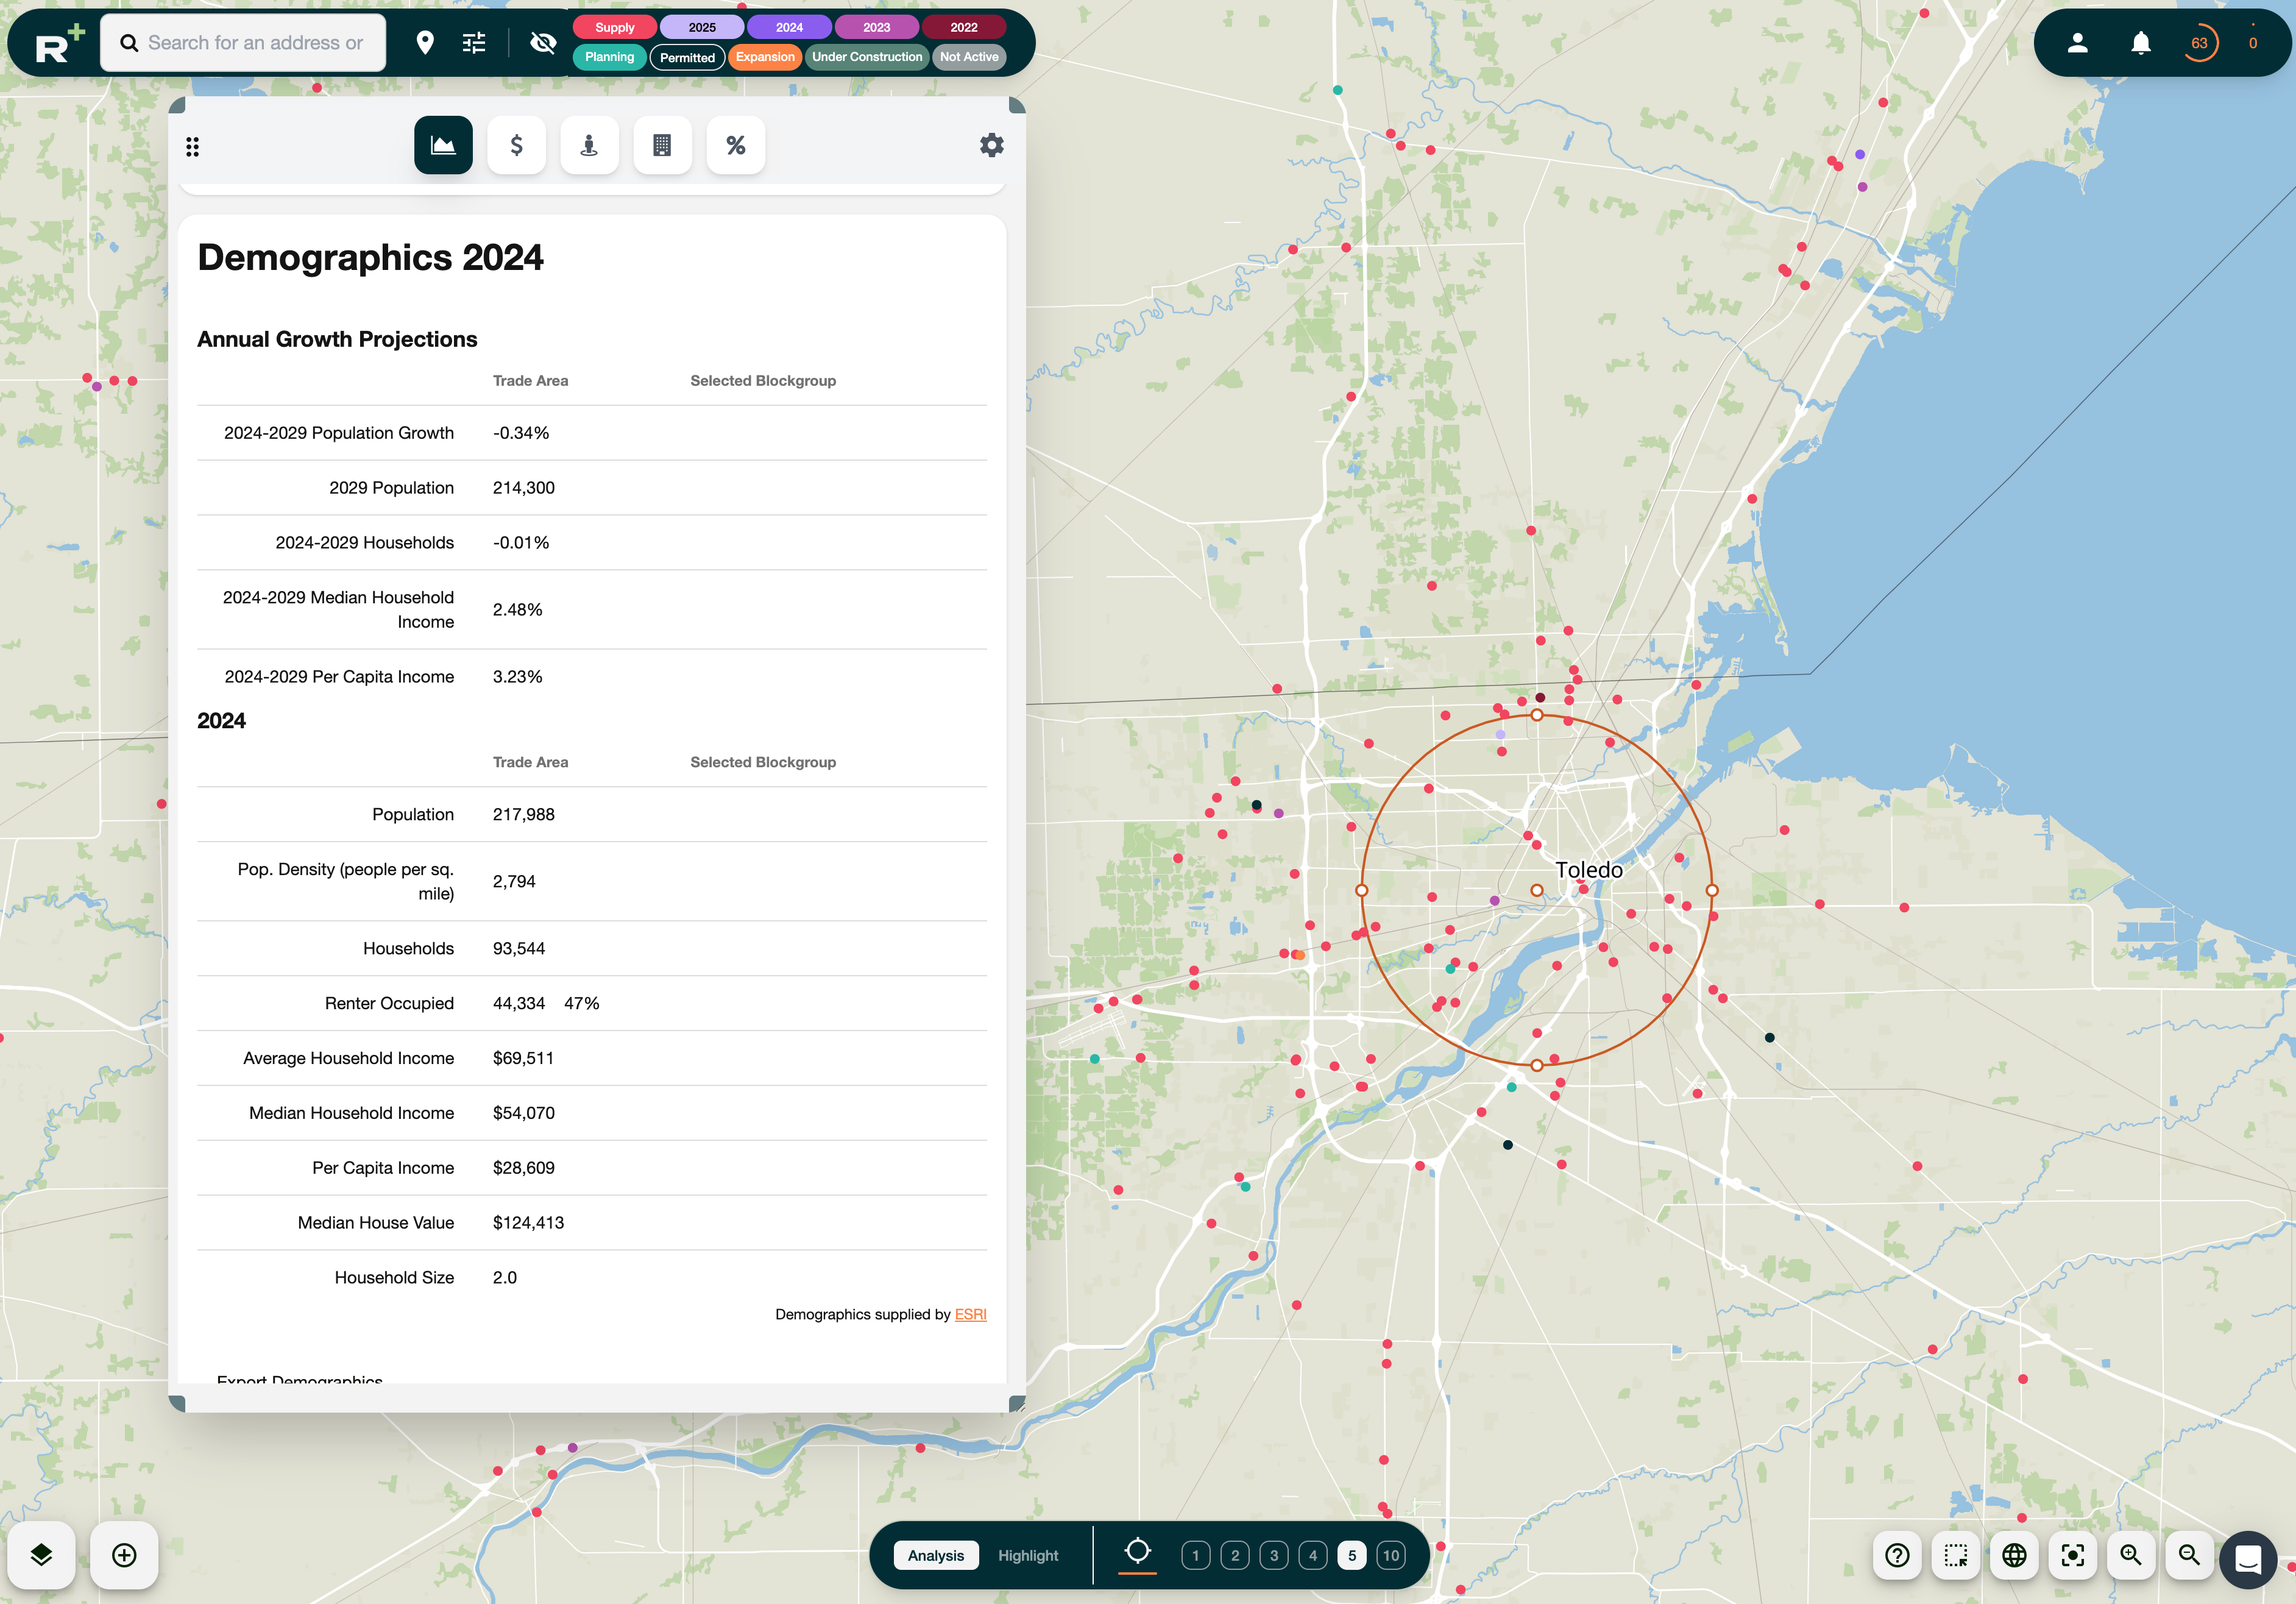Viewport: 2296px width, 1604px height.
Task: Select the 2024 supply year chip
Action: coord(789,27)
